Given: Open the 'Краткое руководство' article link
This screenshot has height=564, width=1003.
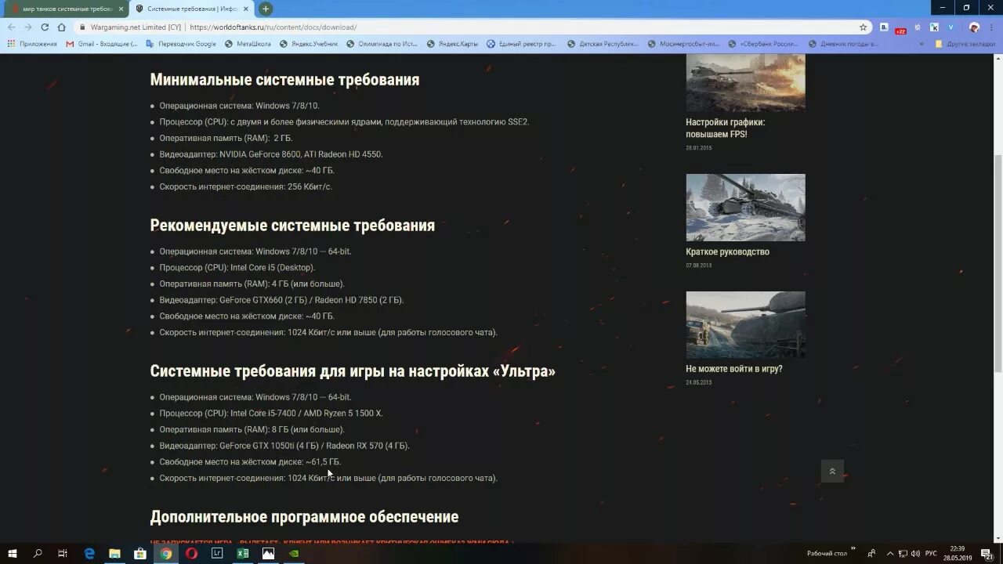Looking at the screenshot, I should (x=727, y=251).
